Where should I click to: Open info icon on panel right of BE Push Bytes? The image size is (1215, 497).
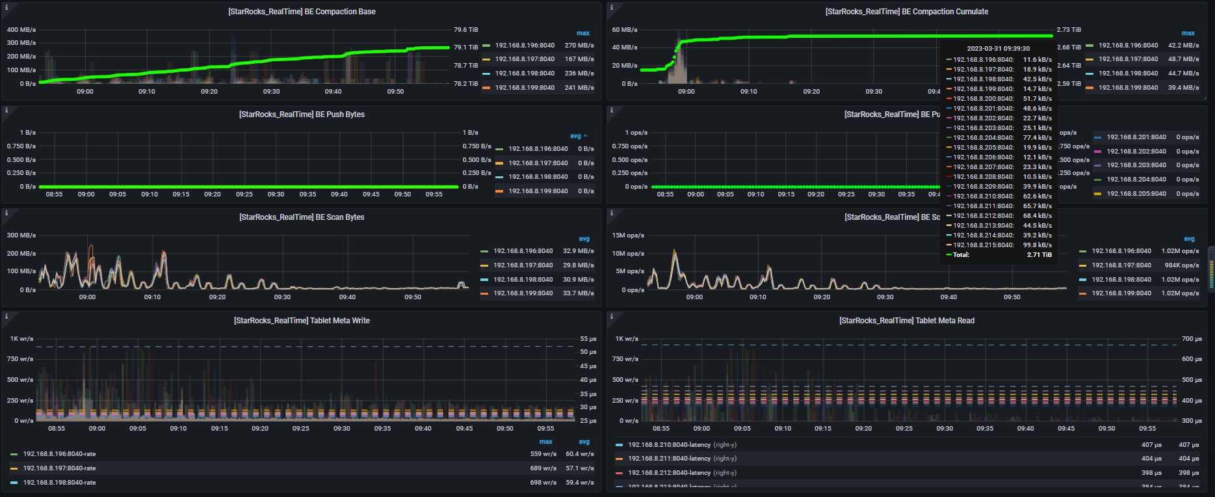612,110
